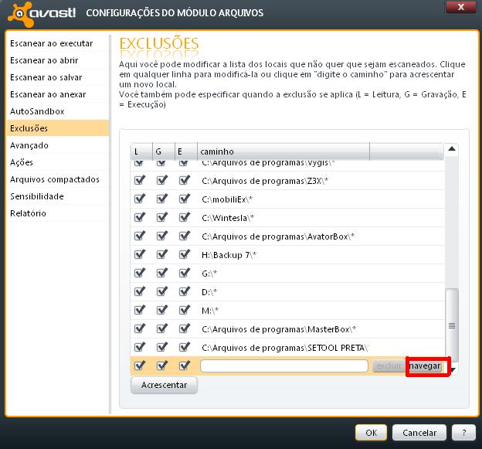482x449 pixels.
Task: Toggle E checkbox for AvatorBox path
Action: coord(185,236)
